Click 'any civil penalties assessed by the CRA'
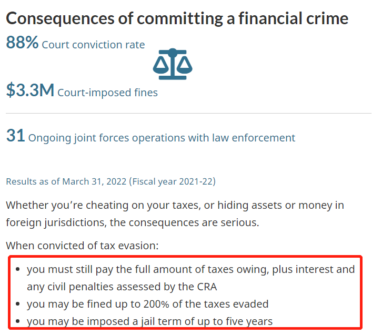 pyautogui.click(x=122, y=287)
